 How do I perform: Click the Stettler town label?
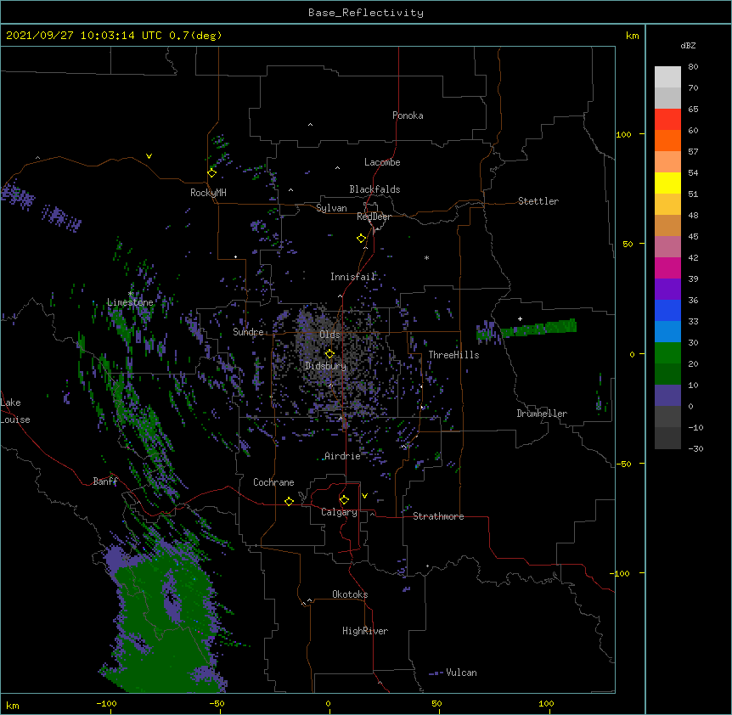point(538,201)
